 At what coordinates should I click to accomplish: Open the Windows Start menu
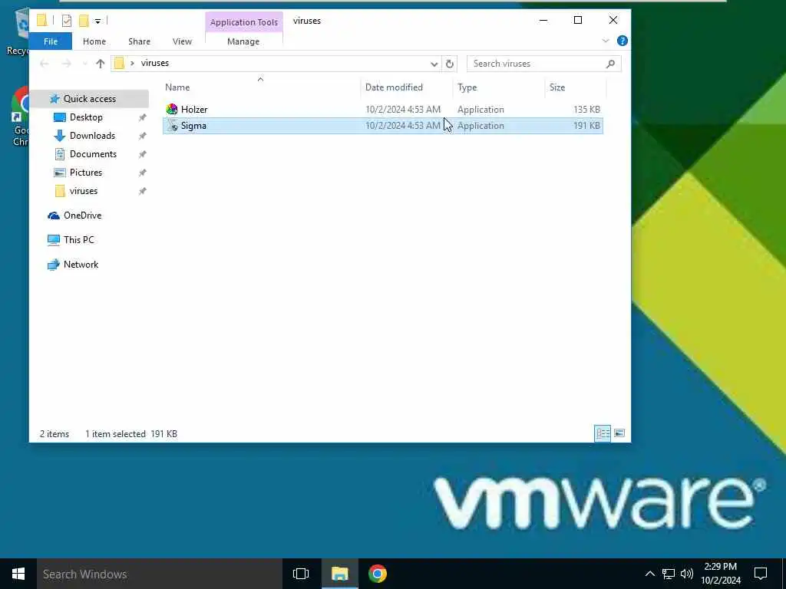pyautogui.click(x=18, y=574)
